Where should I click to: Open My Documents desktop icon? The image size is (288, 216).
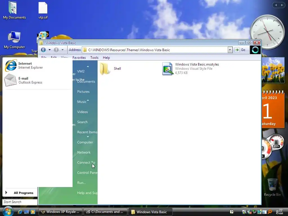click(x=14, y=10)
